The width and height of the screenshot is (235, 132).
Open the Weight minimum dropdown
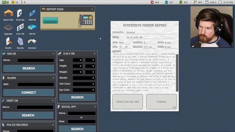[77, 72]
